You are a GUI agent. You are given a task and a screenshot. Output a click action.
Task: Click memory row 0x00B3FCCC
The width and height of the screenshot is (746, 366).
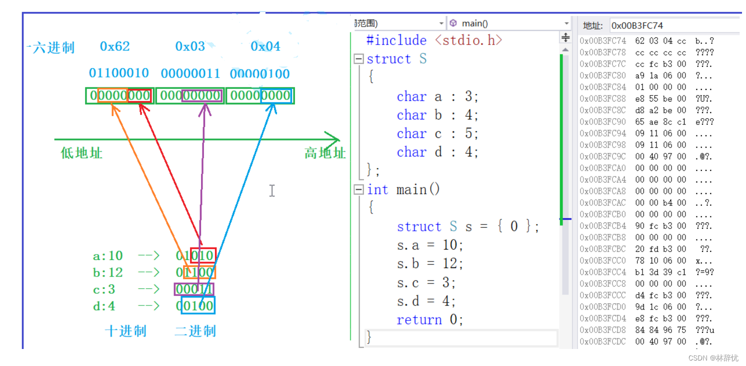(646, 295)
